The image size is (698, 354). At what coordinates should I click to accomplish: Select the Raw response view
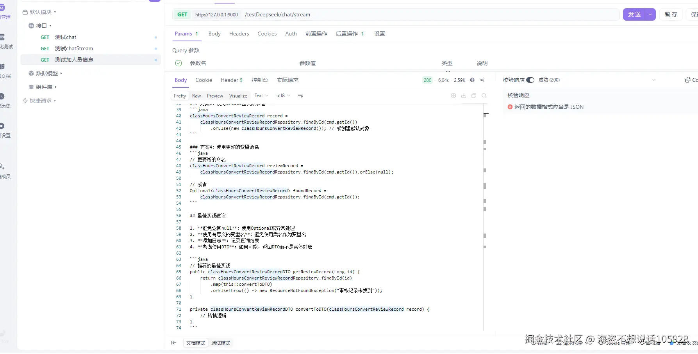(x=196, y=96)
